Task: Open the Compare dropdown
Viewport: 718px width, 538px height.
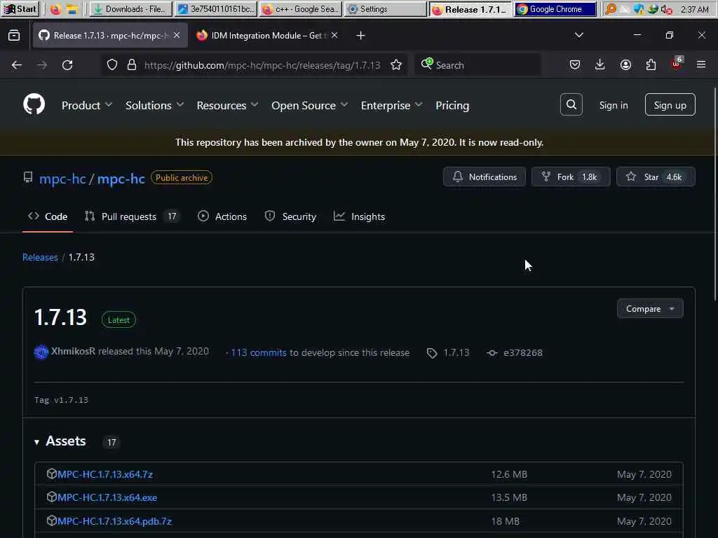Action: (x=650, y=308)
